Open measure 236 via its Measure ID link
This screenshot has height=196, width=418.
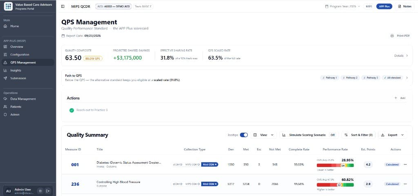[75, 184]
